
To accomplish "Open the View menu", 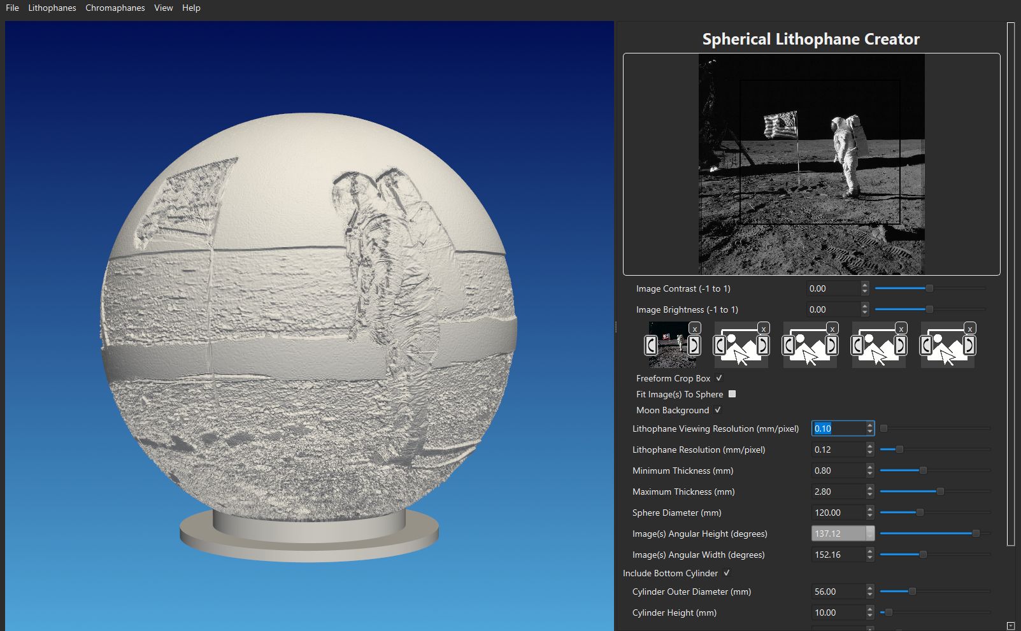I will click(163, 8).
